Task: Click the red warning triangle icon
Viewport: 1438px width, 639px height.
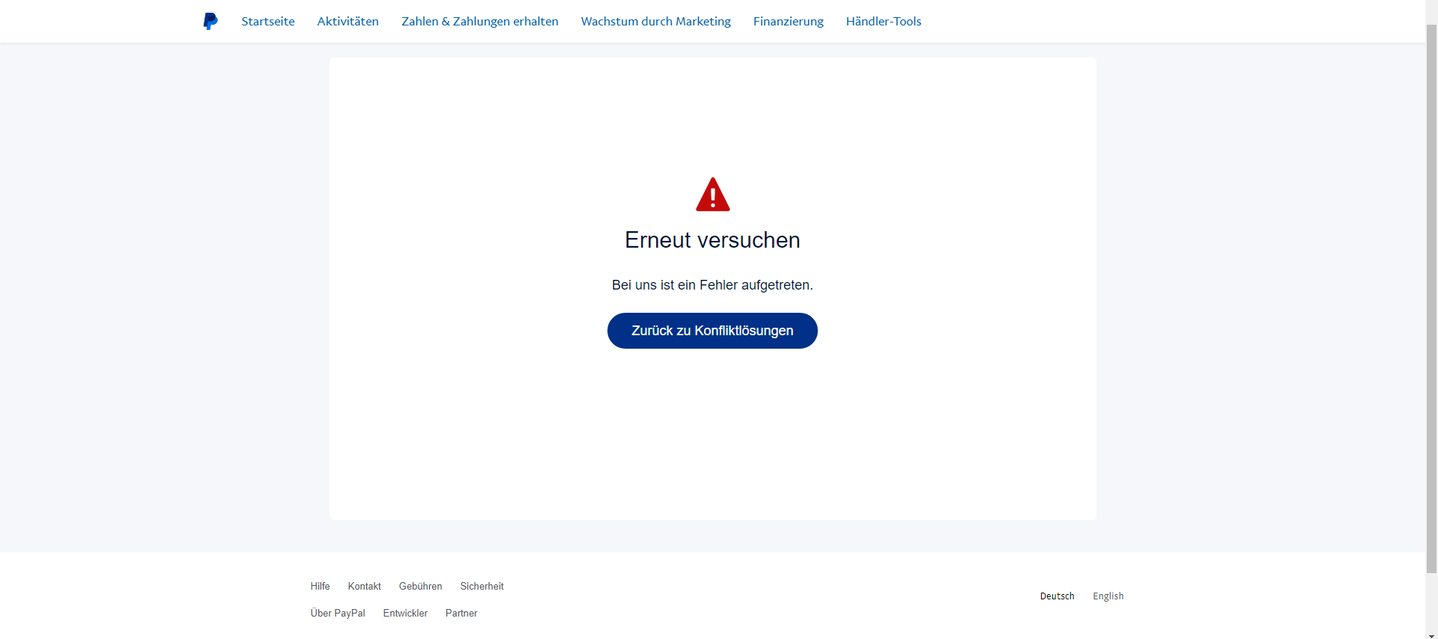Action: (x=713, y=195)
